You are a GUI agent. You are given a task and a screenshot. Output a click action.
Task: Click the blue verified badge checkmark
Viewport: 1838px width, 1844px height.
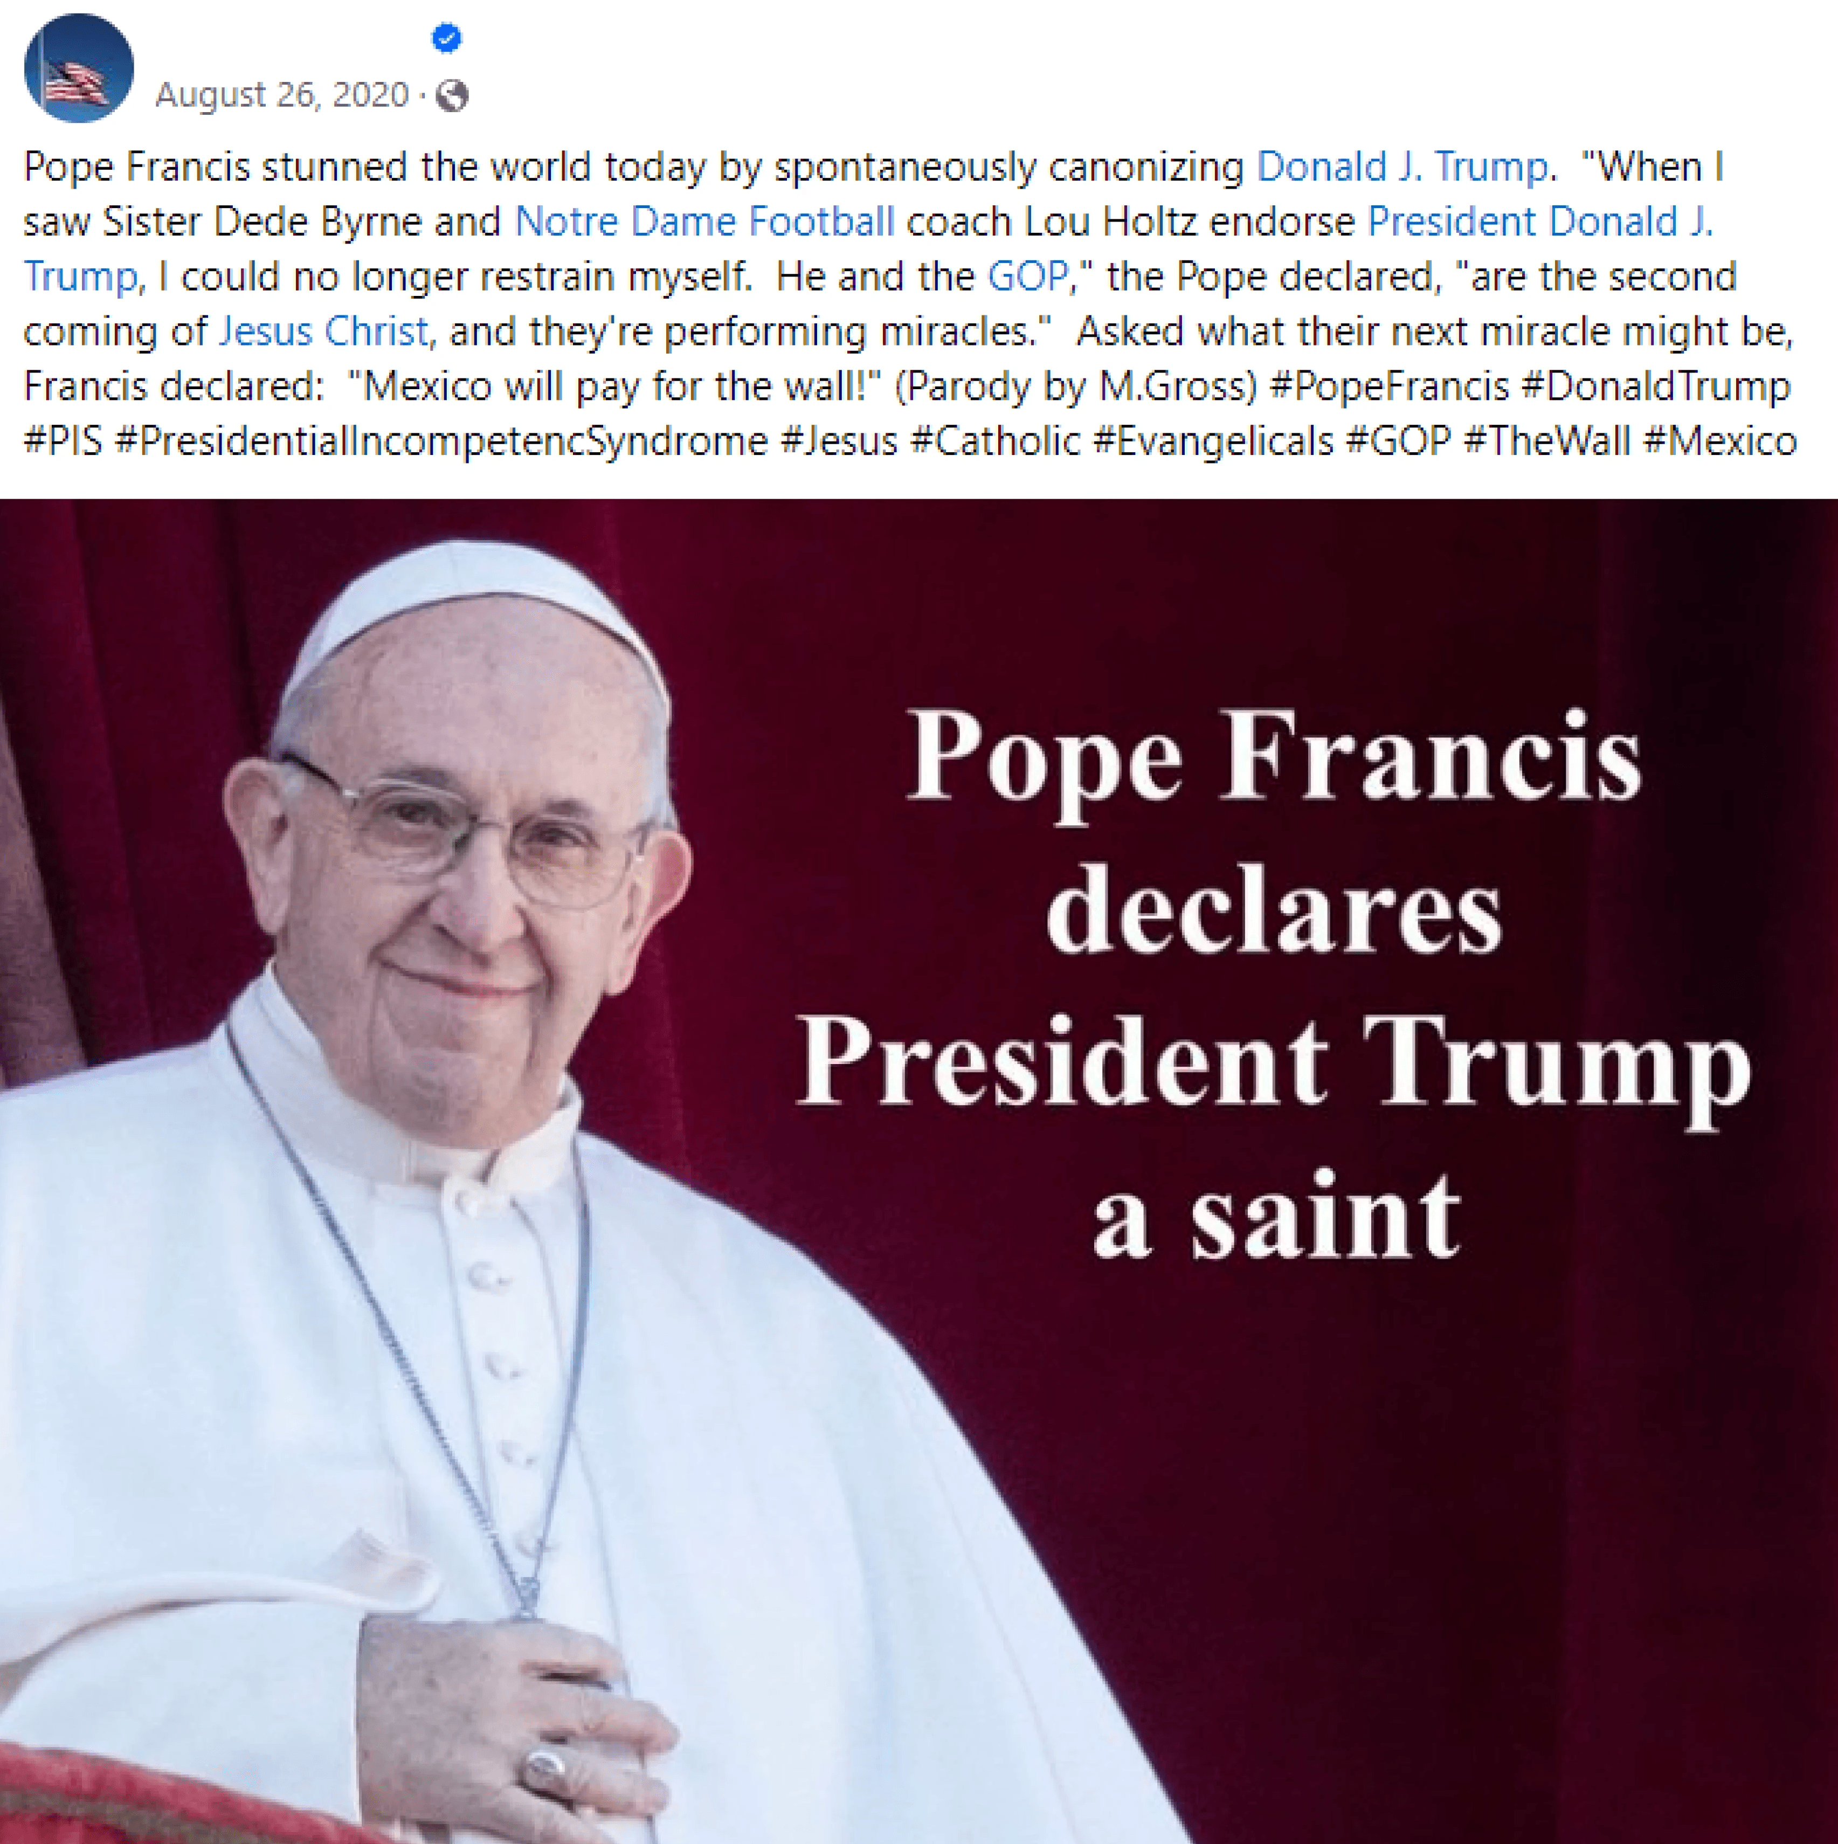(x=447, y=38)
